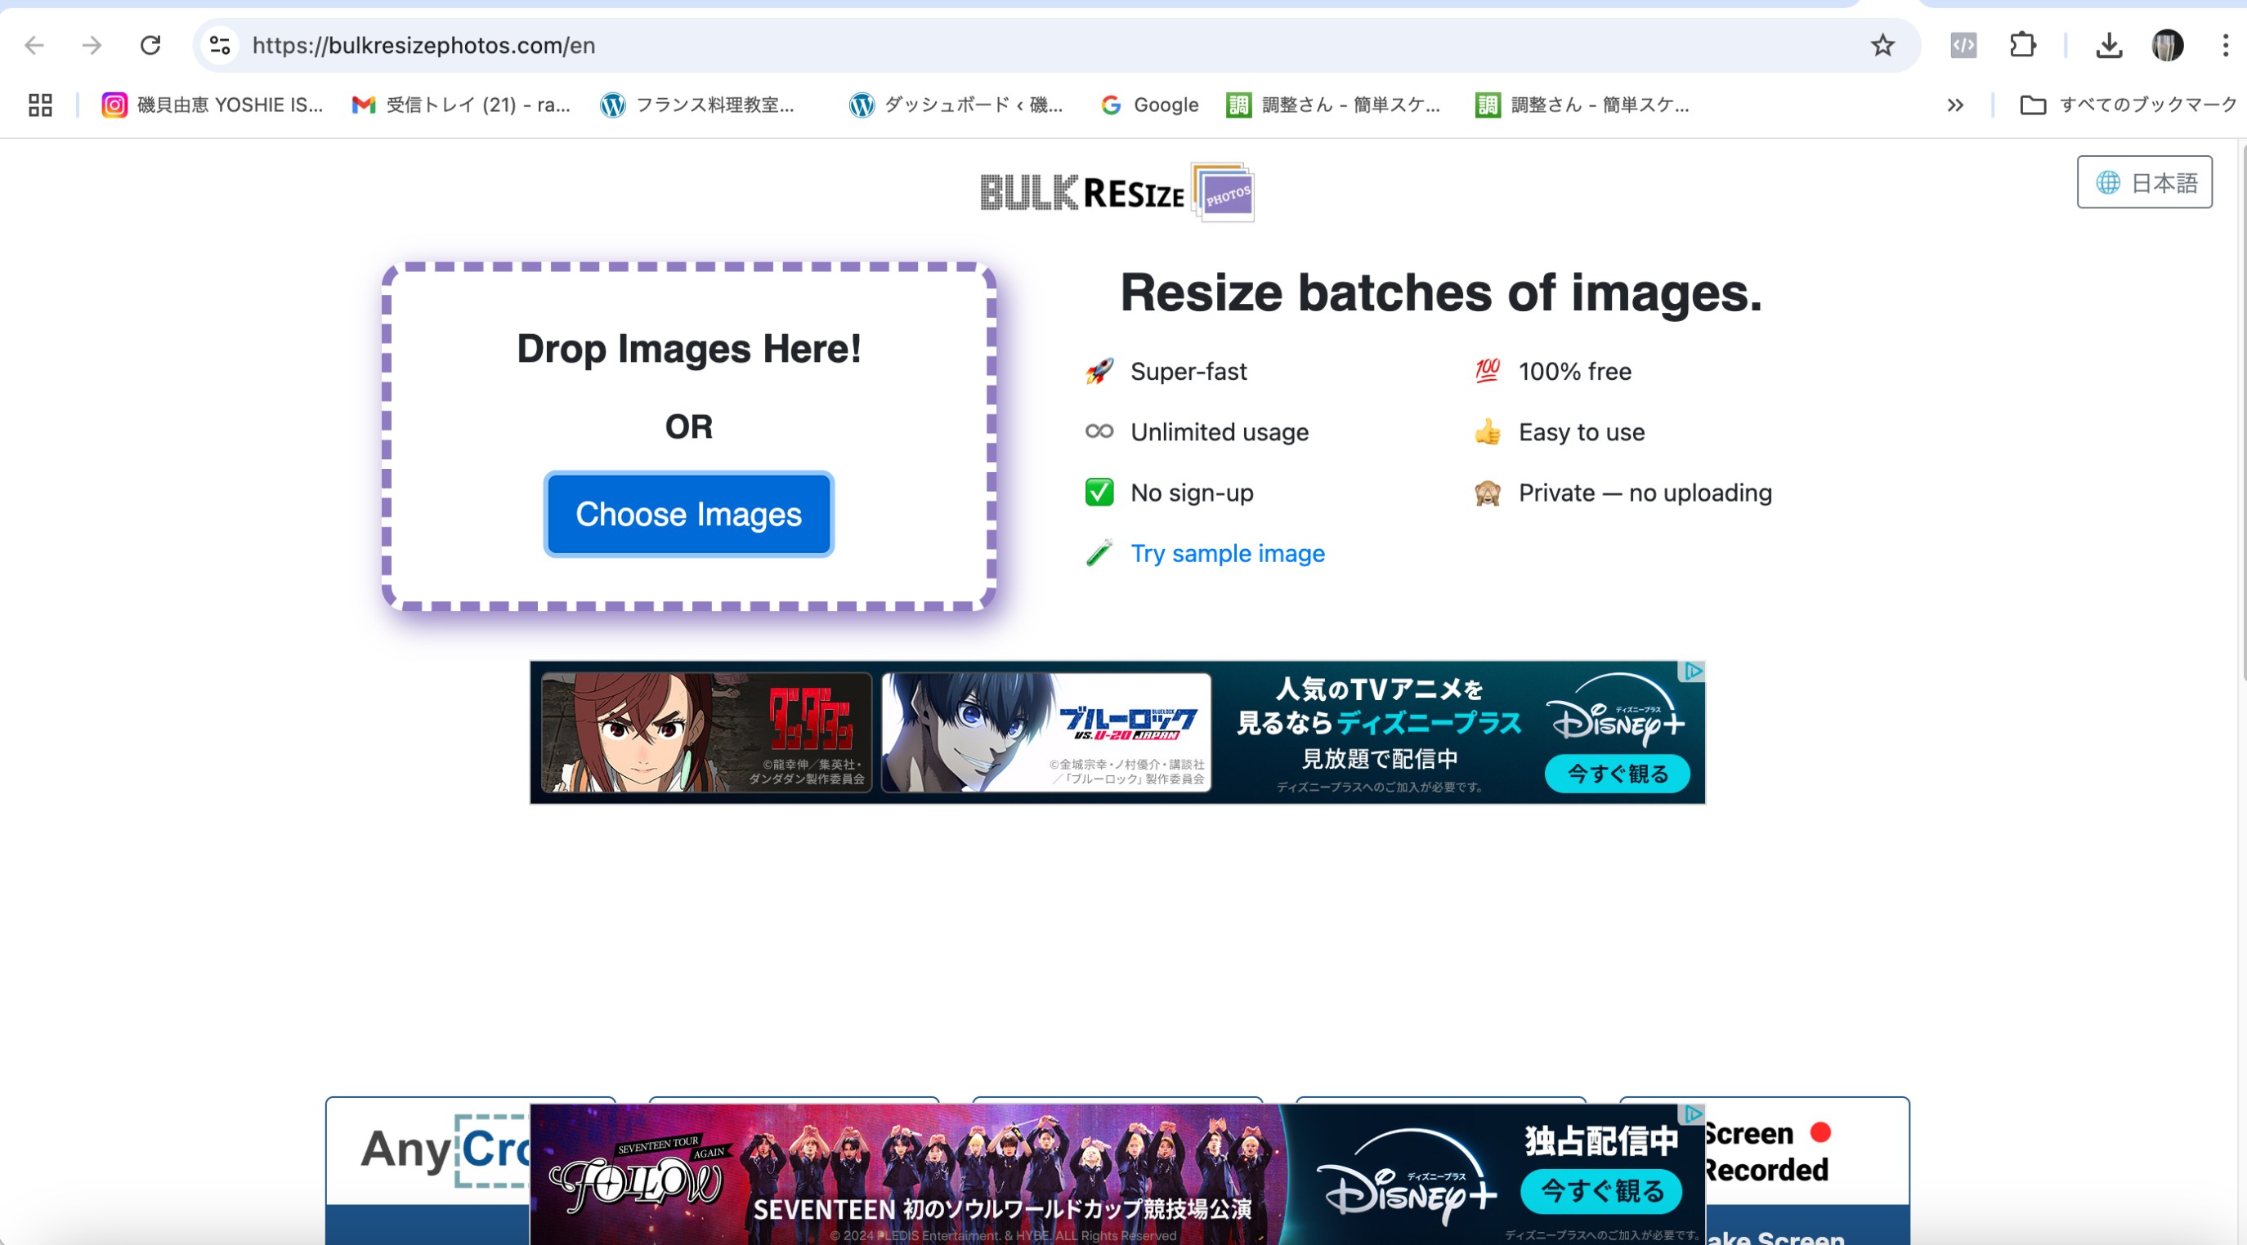Image resolution: width=2247 pixels, height=1245 pixels.
Task: Open the Instagram YOSHIE bookmark
Action: tap(212, 105)
